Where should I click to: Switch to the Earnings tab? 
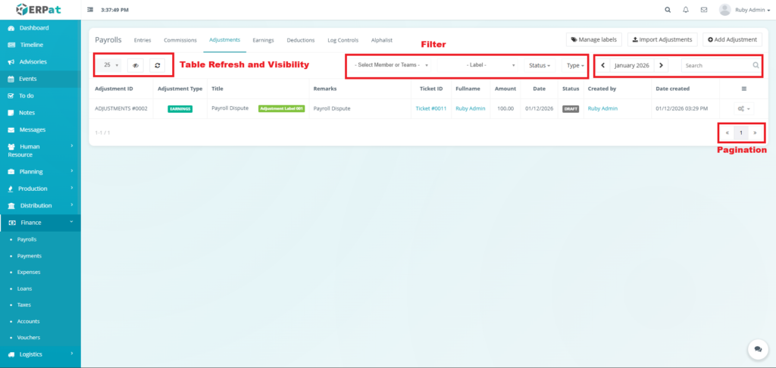(263, 40)
